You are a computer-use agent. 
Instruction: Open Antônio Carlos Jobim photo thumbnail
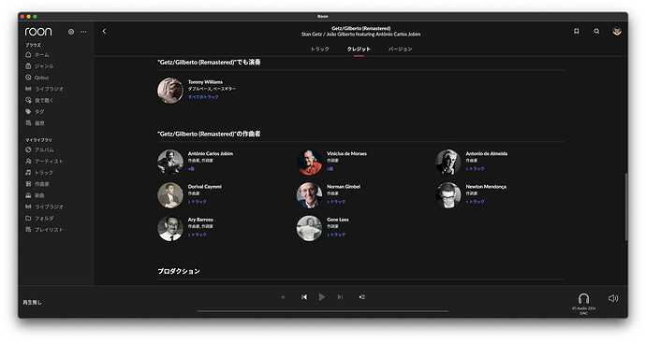[x=170, y=162]
